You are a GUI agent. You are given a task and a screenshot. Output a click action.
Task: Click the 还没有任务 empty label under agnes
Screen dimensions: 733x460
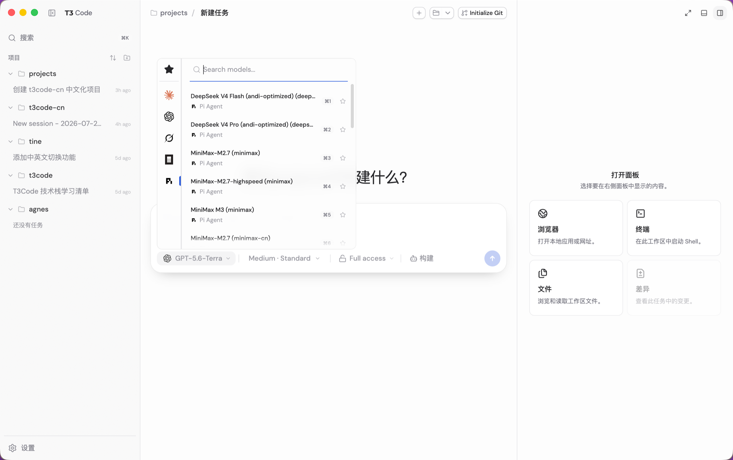pyautogui.click(x=28, y=225)
